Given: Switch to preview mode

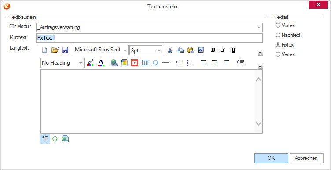Looking at the screenshot, I should pyautogui.click(x=65, y=139).
